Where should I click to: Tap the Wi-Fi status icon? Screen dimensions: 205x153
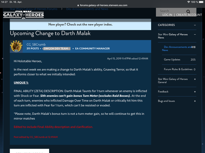click(188, 2)
